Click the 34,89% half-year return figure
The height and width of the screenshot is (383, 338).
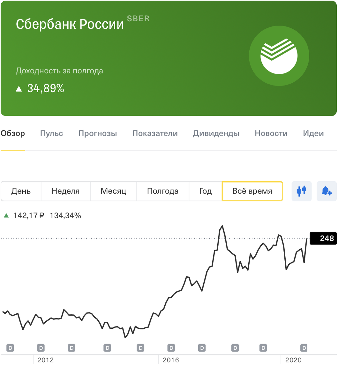click(46, 88)
